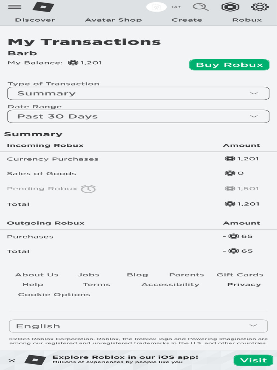Open the hamburger navigation menu
The width and height of the screenshot is (277, 370).
click(x=14, y=7)
